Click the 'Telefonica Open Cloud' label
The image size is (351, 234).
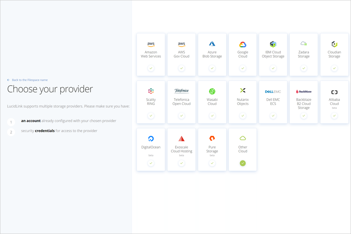(x=181, y=102)
